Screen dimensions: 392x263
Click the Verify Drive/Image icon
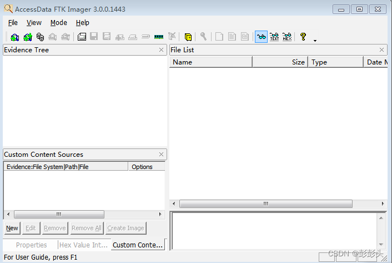pos(145,37)
